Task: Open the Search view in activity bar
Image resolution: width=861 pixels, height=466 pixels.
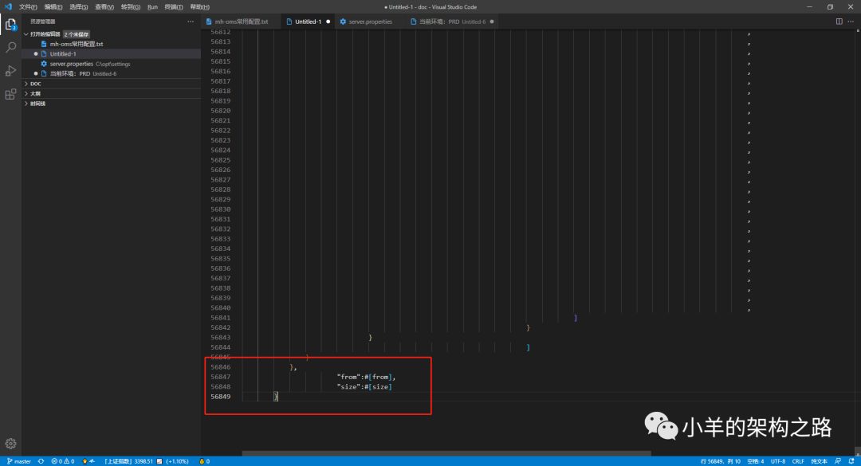Action: 10,48
